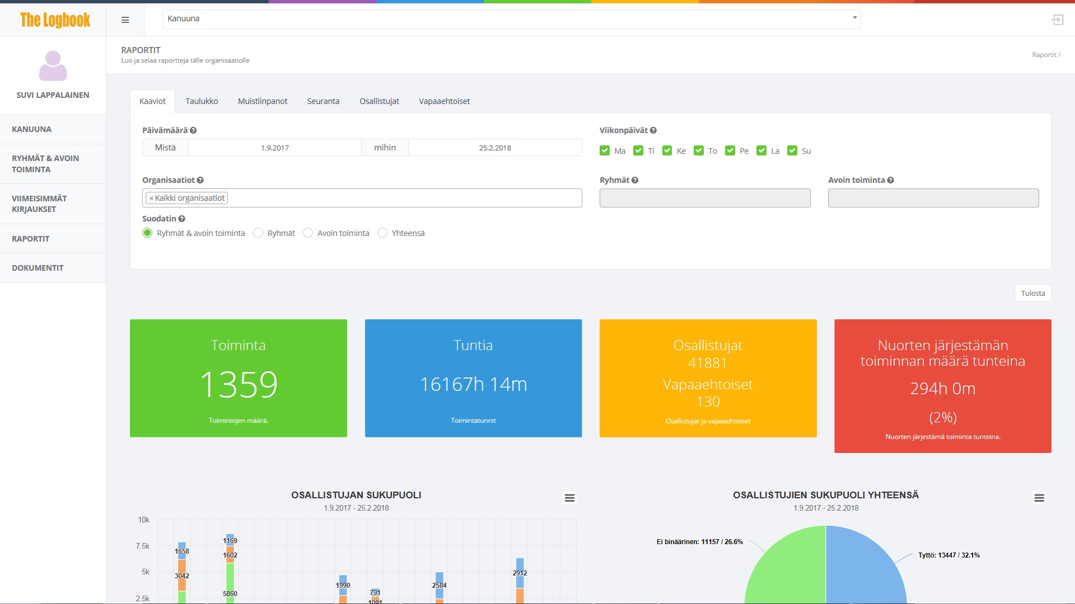Screen dimensions: 1075x604
Task: Click the bar value 2584
Action: coord(439,586)
